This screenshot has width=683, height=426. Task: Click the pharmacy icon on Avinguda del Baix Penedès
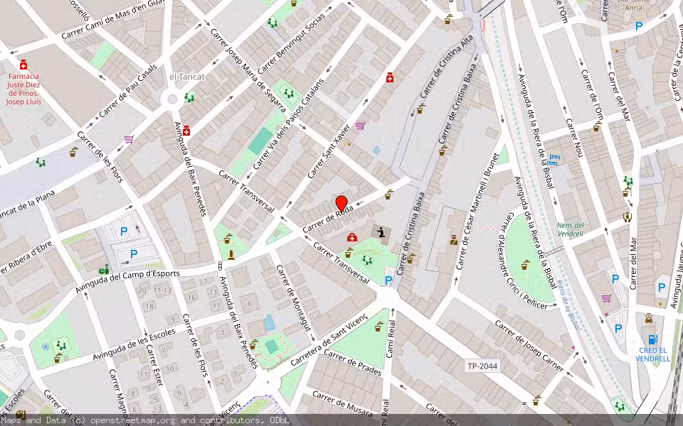click(x=186, y=131)
